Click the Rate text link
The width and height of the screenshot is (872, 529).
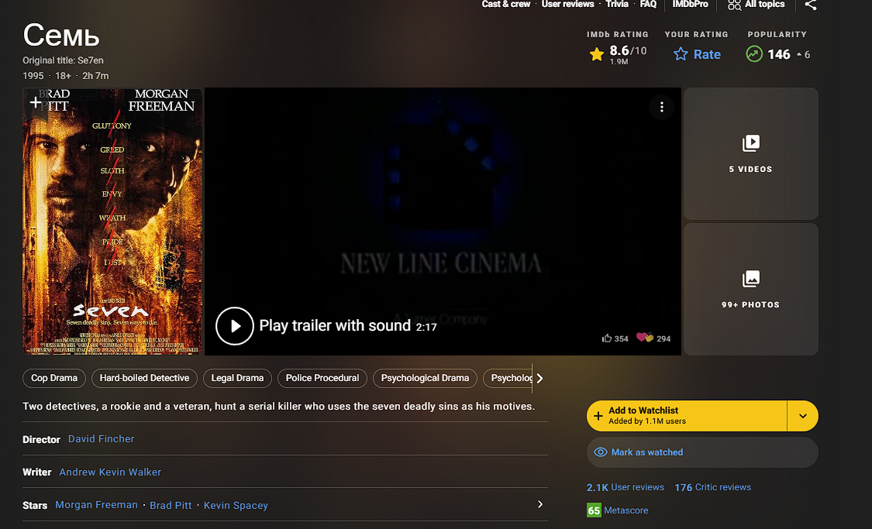pos(707,54)
